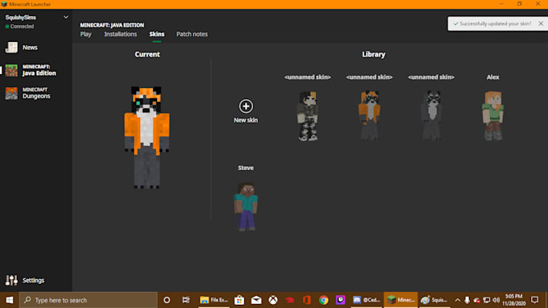Open the clock and date flyout

coord(514,300)
